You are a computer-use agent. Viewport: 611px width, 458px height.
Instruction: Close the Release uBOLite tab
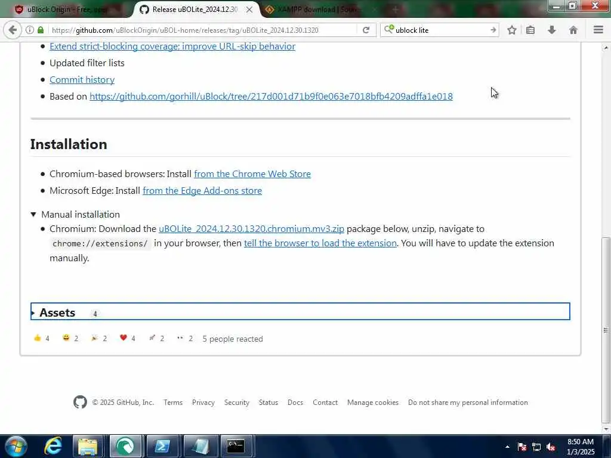249,10
